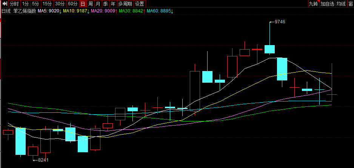Select the small red candlestick above the 8241 label
This screenshot has width=354, height=168.
[x=33, y=151]
